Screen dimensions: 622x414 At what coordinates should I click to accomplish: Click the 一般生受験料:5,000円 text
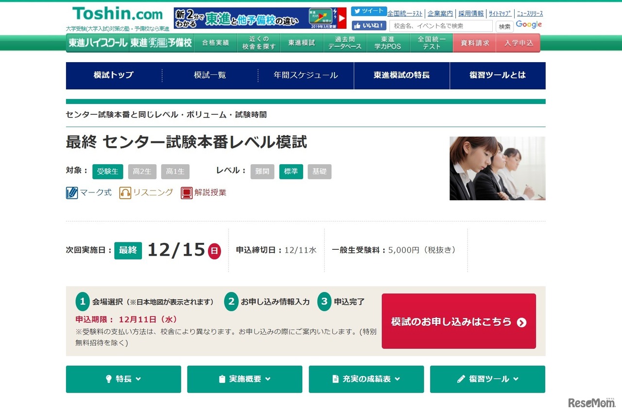coord(394,250)
